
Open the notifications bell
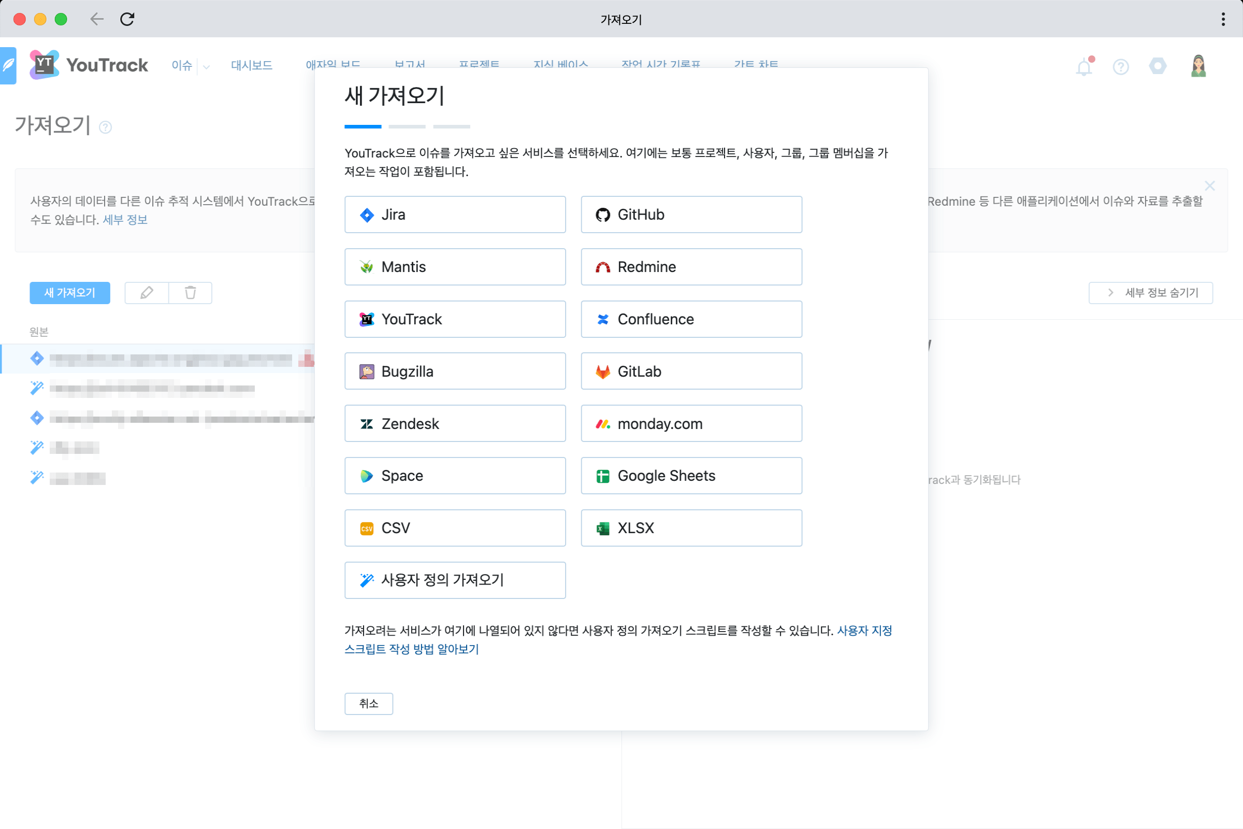1084,66
